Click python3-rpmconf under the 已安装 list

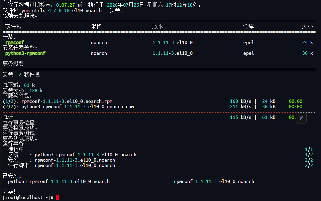click(59, 182)
